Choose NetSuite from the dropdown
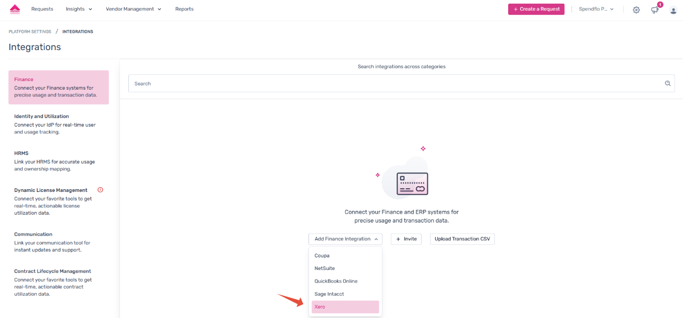Image resolution: width=683 pixels, height=318 pixels. (x=345, y=268)
